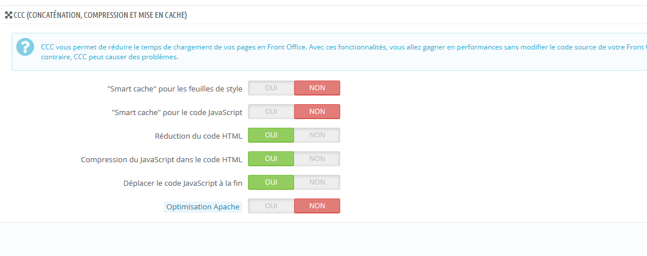
Task: Turn off Compression du JavaScript dans HTML
Action: point(317,159)
